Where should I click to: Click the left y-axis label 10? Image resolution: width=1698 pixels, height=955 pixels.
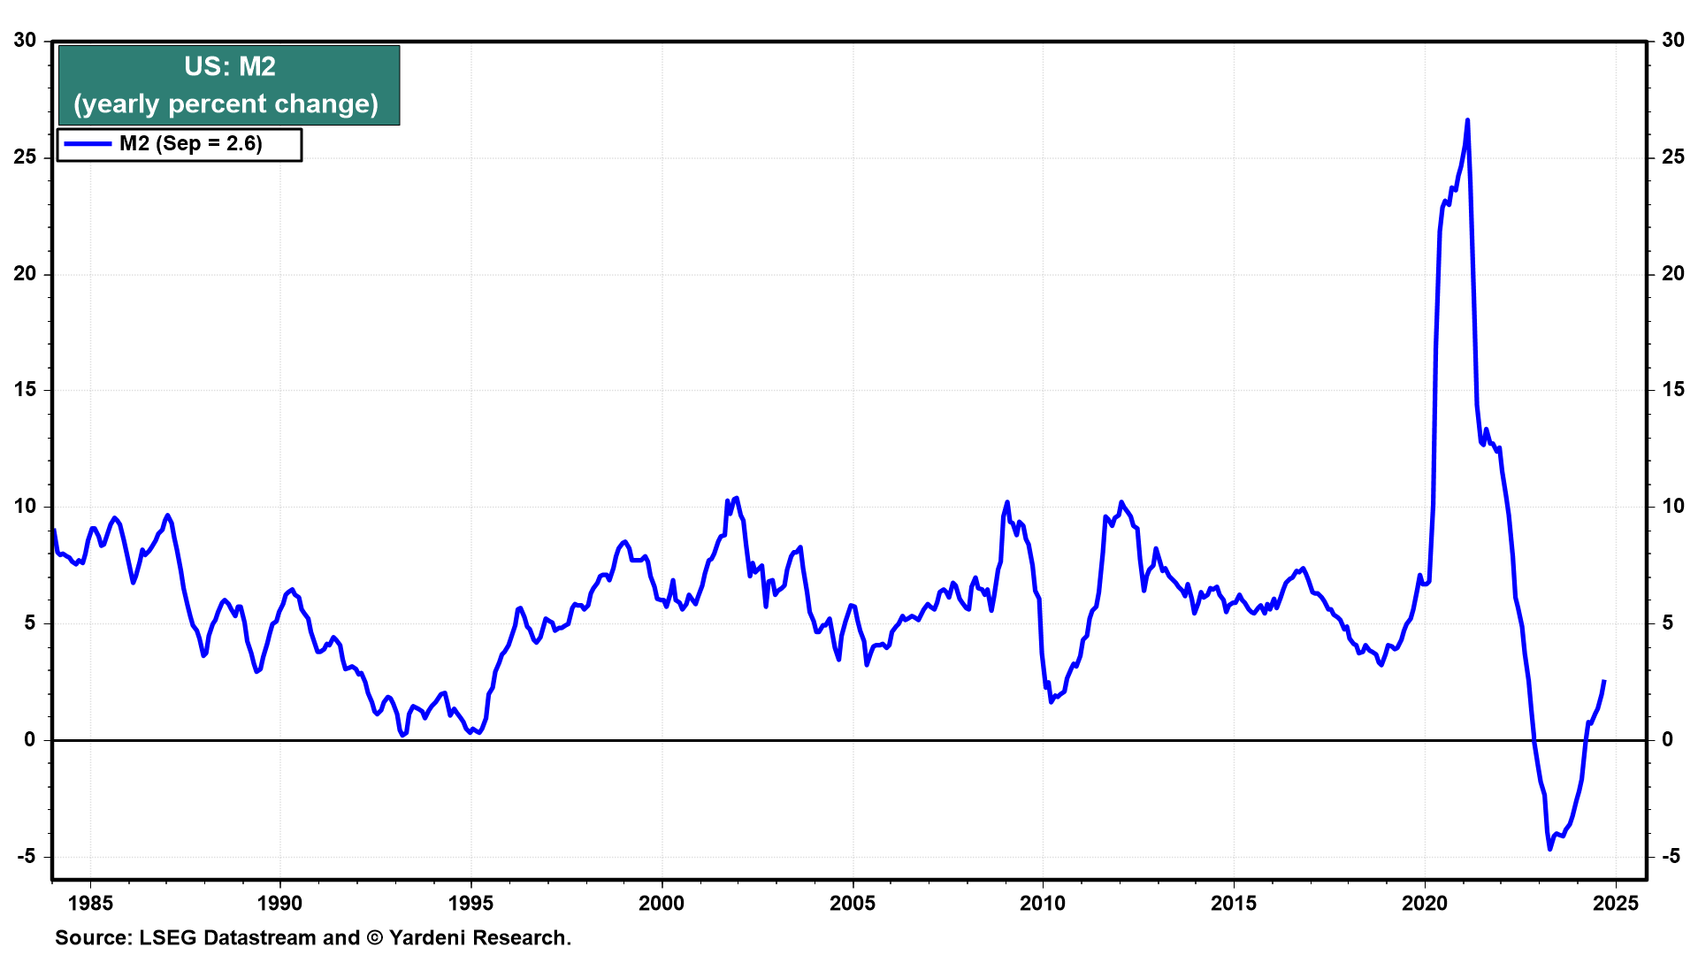coord(25,507)
